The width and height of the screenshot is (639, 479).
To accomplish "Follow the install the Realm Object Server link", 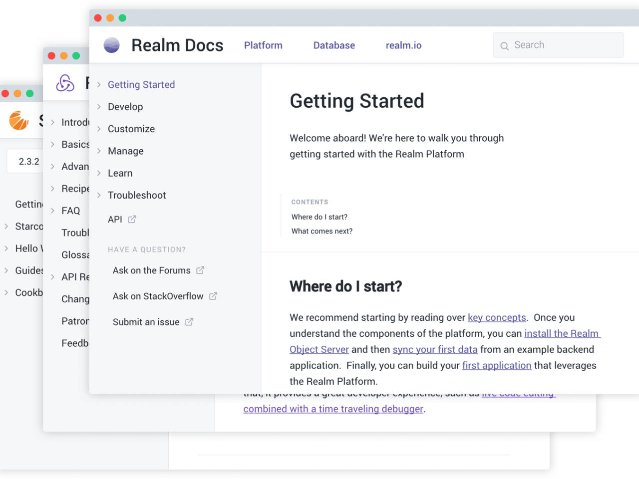I will [x=562, y=333].
